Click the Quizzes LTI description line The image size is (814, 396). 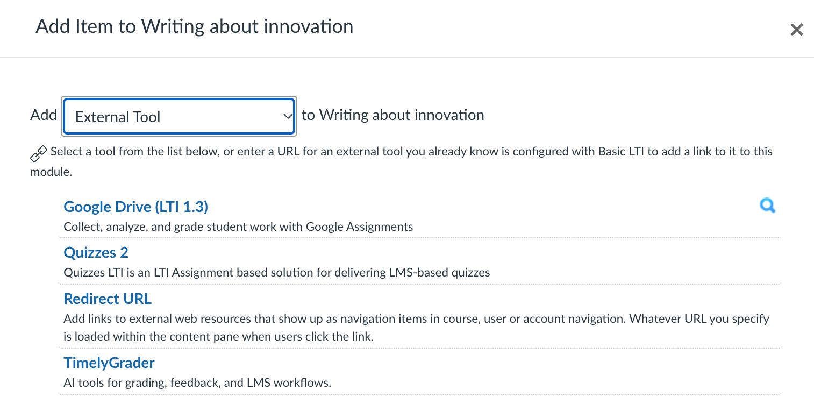pyautogui.click(x=277, y=272)
